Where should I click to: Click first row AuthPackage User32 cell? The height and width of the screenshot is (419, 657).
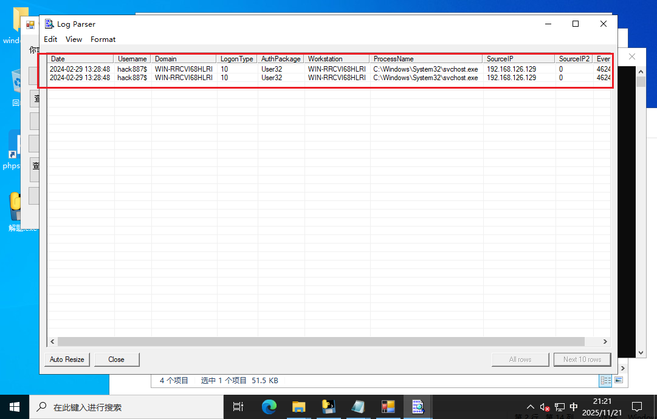tap(272, 69)
